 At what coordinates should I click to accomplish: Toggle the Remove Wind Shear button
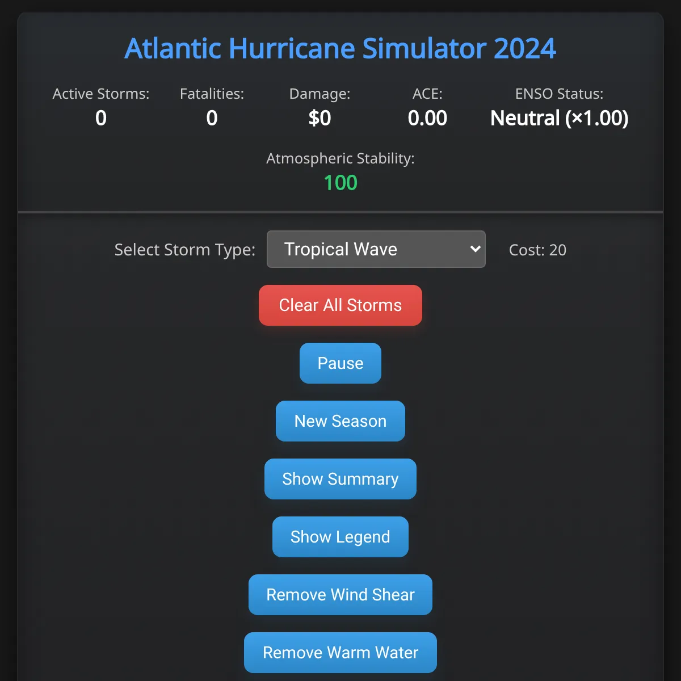[x=340, y=595]
